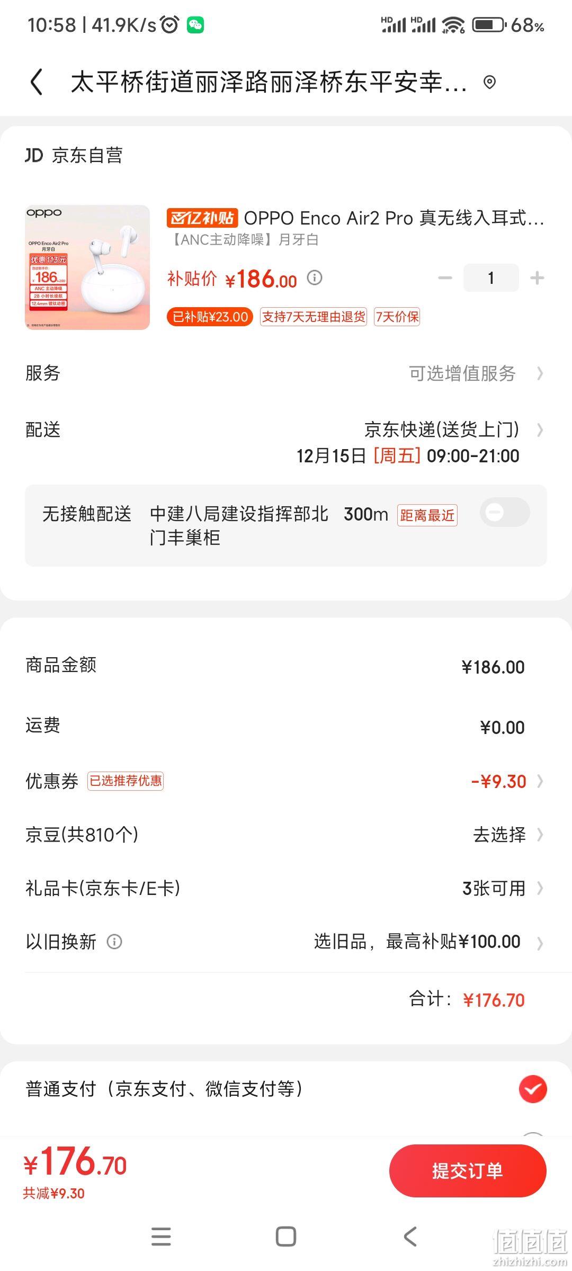Decrease quantity with the minus icon

[x=445, y=278]
